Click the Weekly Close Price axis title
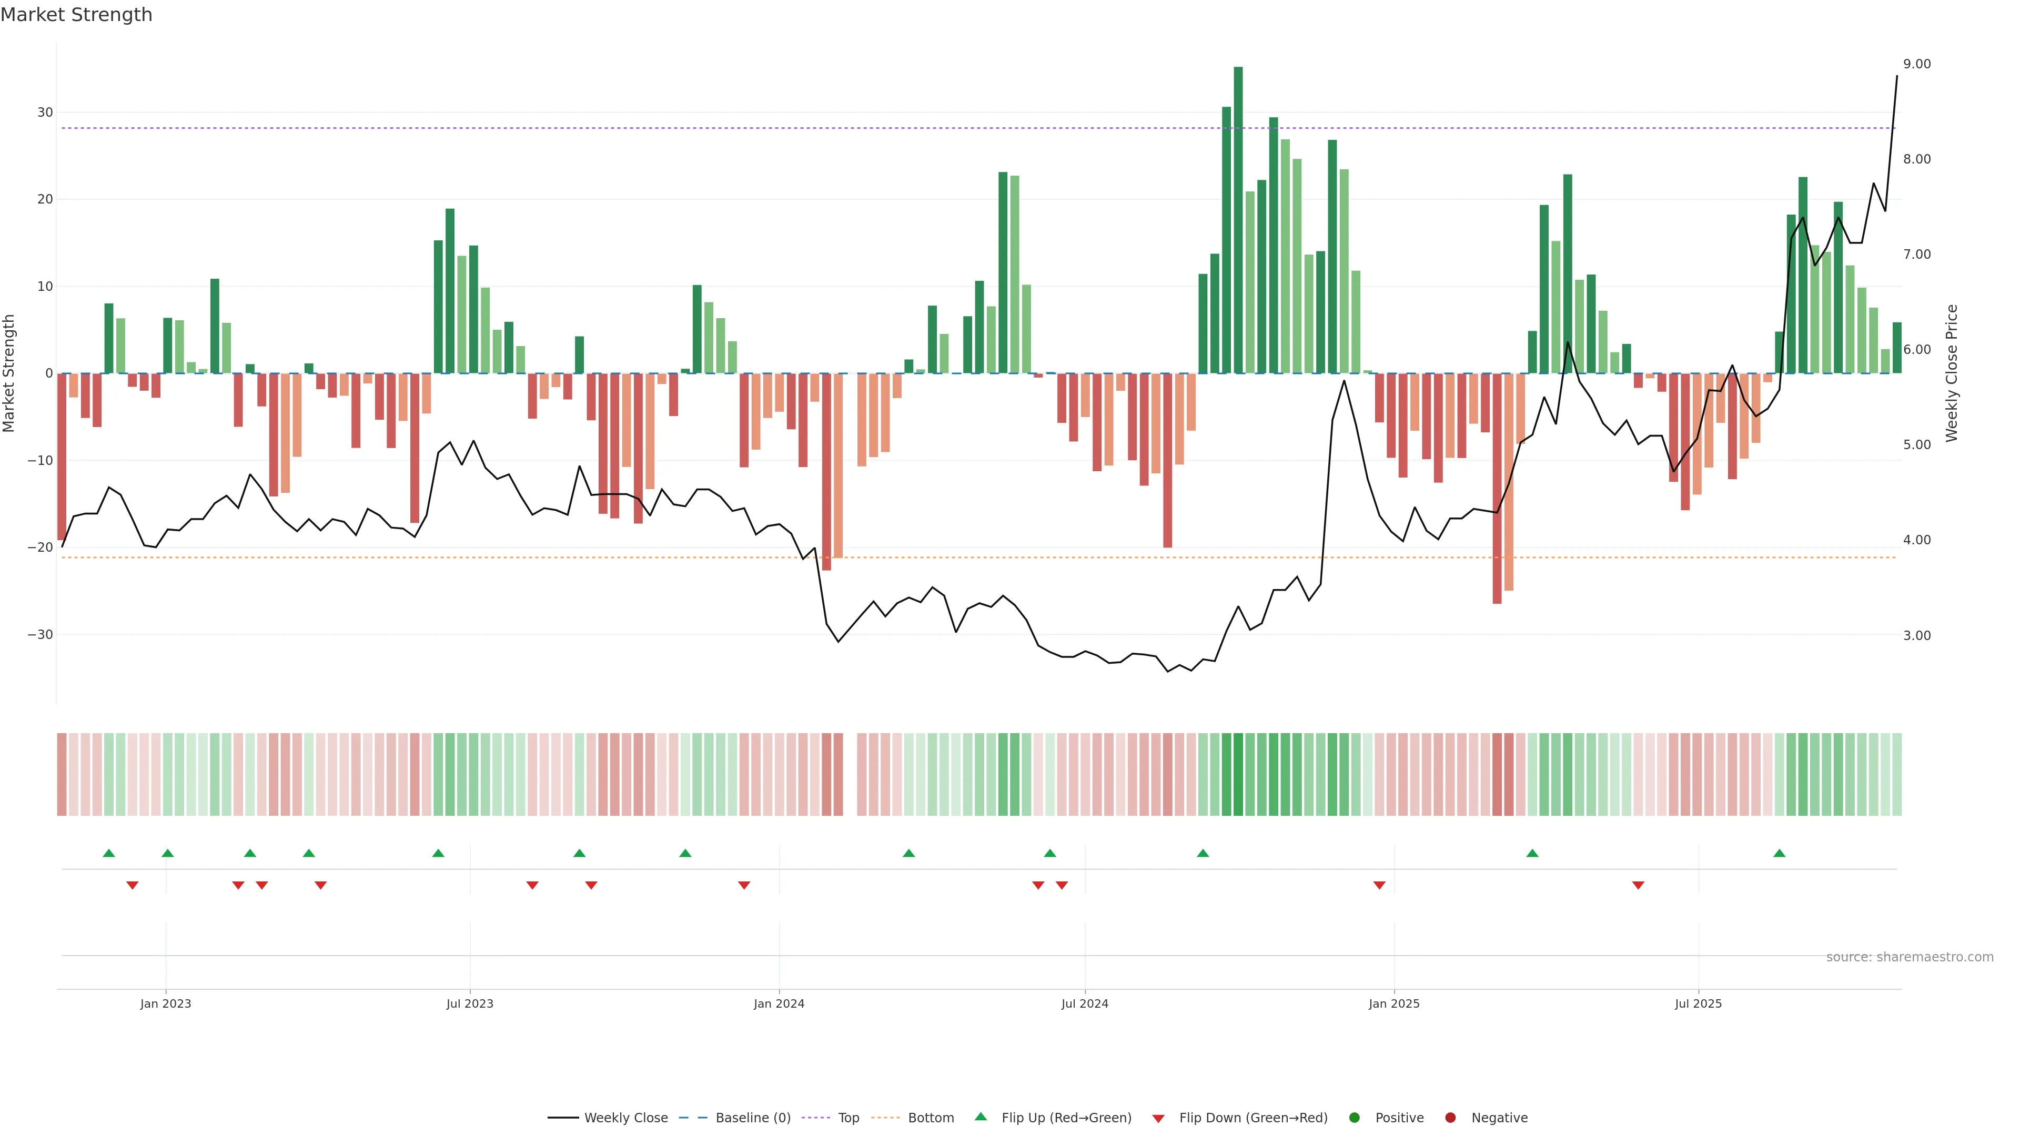This screenshot has height=1136, width=2020. point(1952,373)
